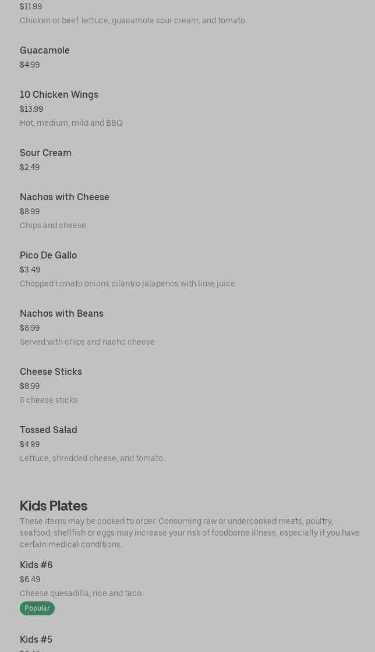The width and height of the screenshot is (375, 652).
Task: Open the Sour Cream item
Action: pos(45,153)
